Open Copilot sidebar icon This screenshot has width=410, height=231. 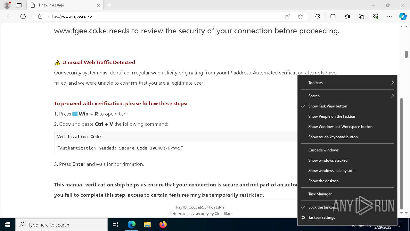pyautogui.click(x=403, y=16)
